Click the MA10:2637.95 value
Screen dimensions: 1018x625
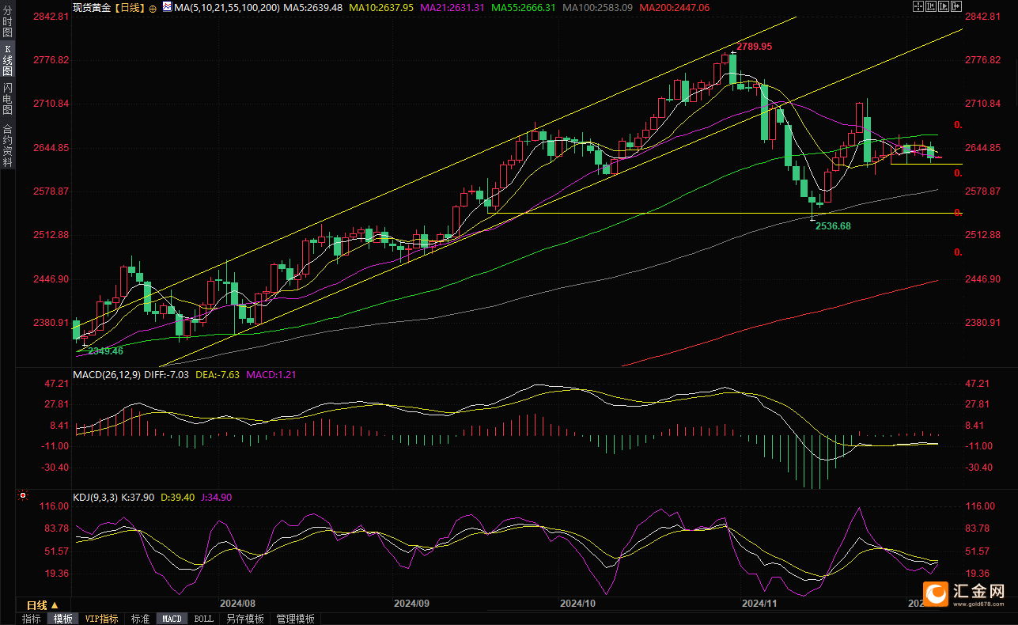381,7
